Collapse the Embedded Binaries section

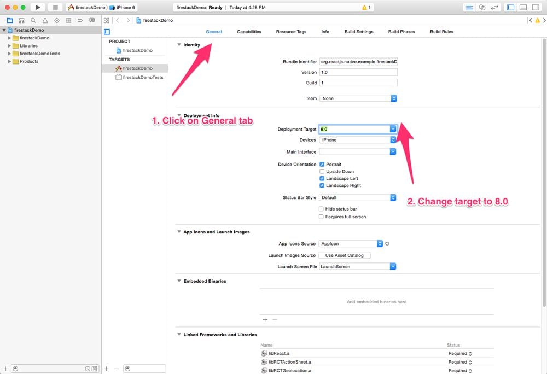(x=179, y=281)
